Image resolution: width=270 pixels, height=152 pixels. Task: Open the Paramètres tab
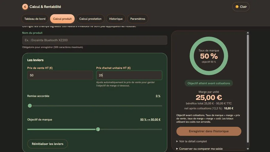[x=138, y=19]
